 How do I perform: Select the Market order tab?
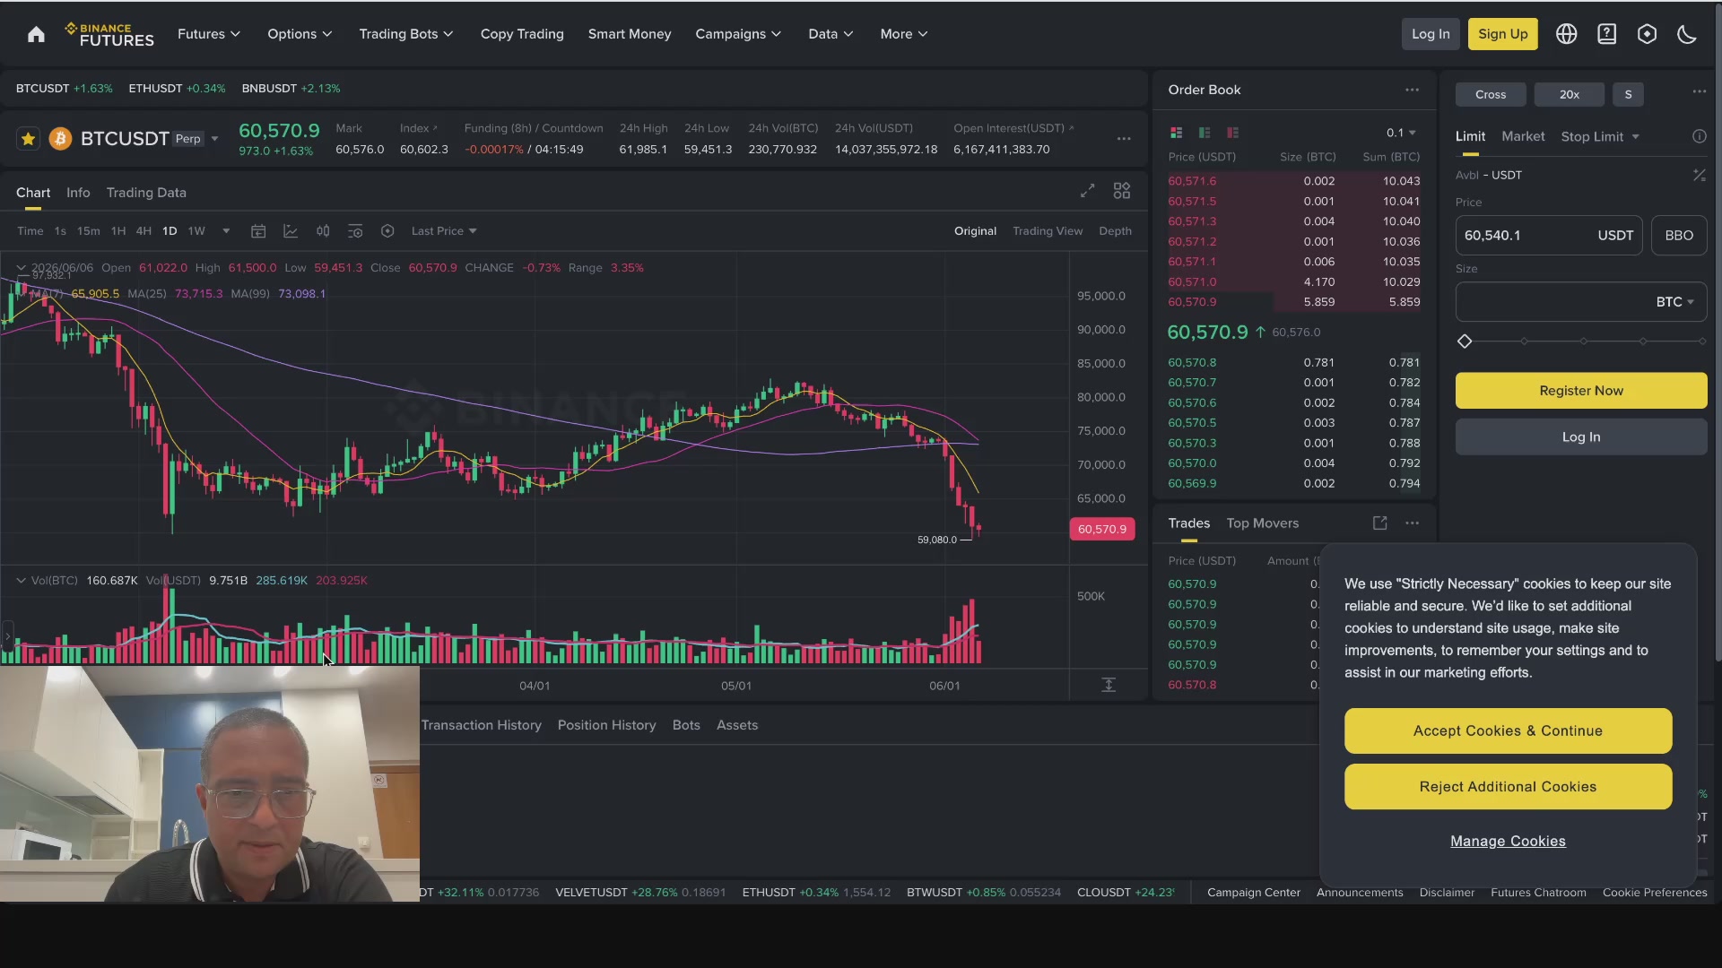click(1523, 136)
